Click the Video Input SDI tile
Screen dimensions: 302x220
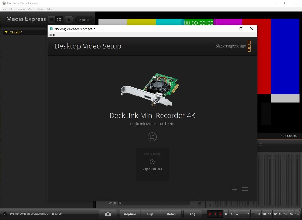pos(152,165)
